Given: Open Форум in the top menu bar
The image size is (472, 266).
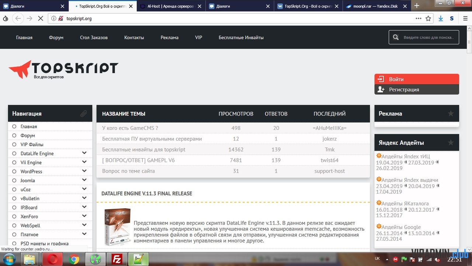Looking at the screenshot, I should click(x=56, y=38).
